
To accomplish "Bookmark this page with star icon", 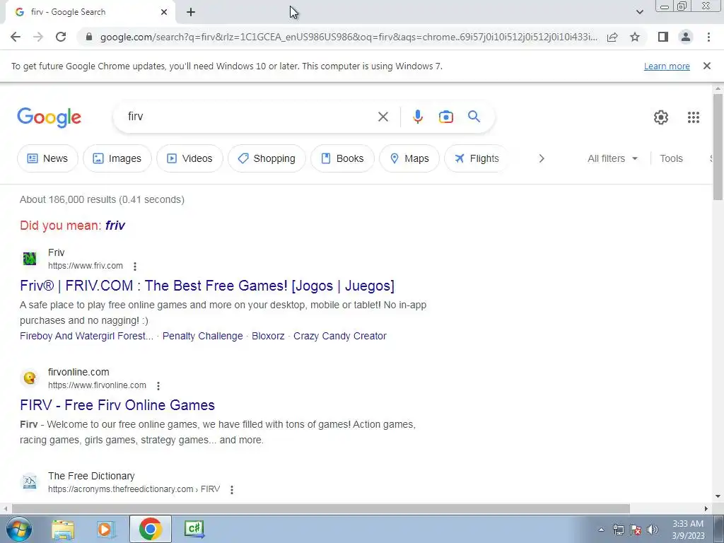I will tap(635, 37).
